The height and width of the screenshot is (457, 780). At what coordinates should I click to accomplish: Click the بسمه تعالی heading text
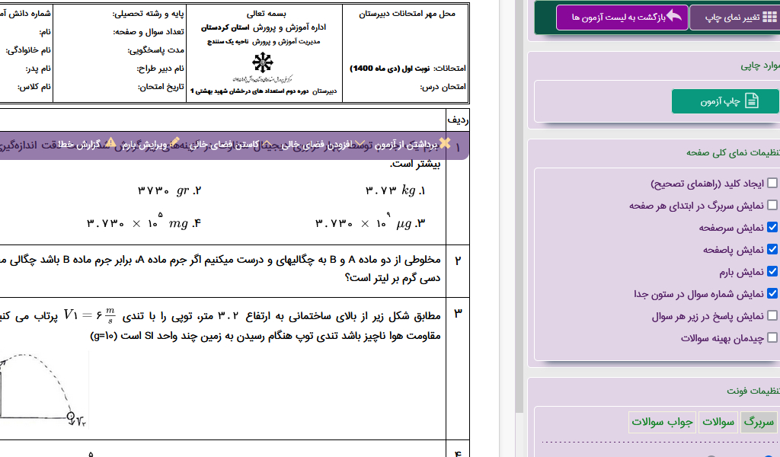coord(266,14)
